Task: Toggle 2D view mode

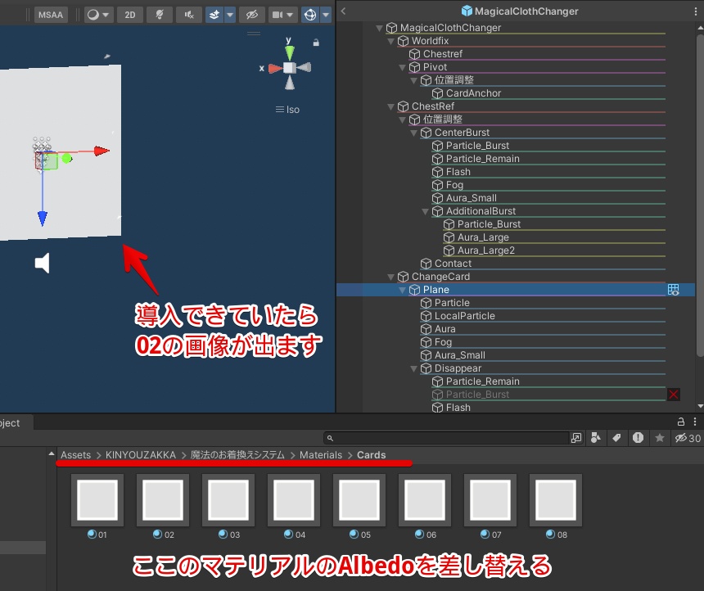Action: click(130, 15)
